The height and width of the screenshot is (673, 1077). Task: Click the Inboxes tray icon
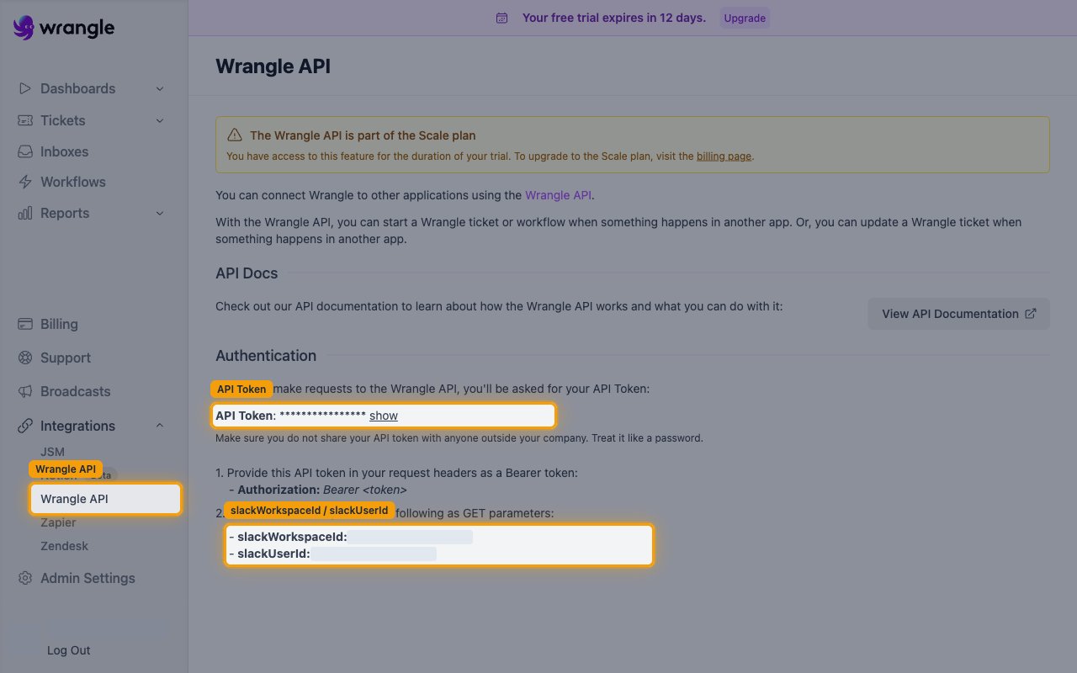tap(25, 151)
